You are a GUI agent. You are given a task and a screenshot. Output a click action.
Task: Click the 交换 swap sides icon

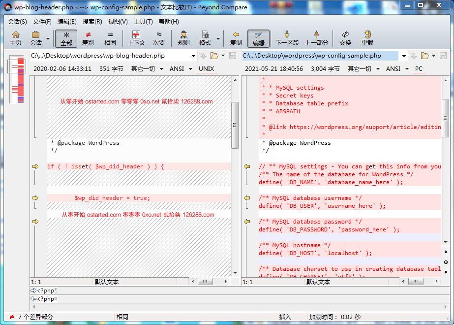pos(345,38)
